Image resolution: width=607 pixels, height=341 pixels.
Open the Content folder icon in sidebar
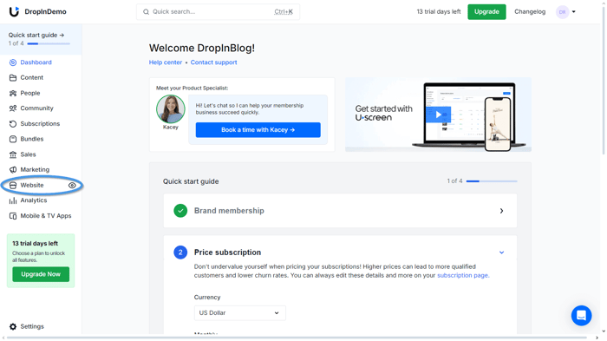click(13, 78)
